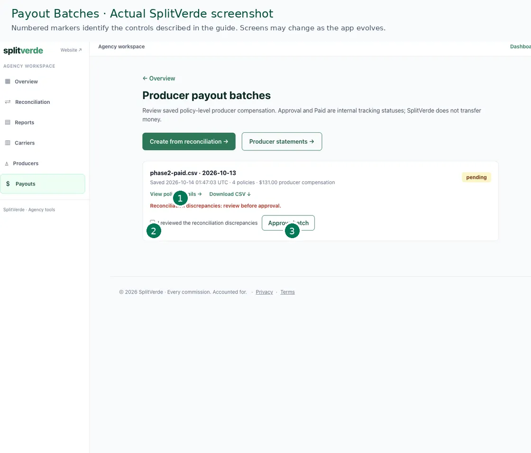Open the Terms footer link
The image size is (531, 453).
[287, 292]
